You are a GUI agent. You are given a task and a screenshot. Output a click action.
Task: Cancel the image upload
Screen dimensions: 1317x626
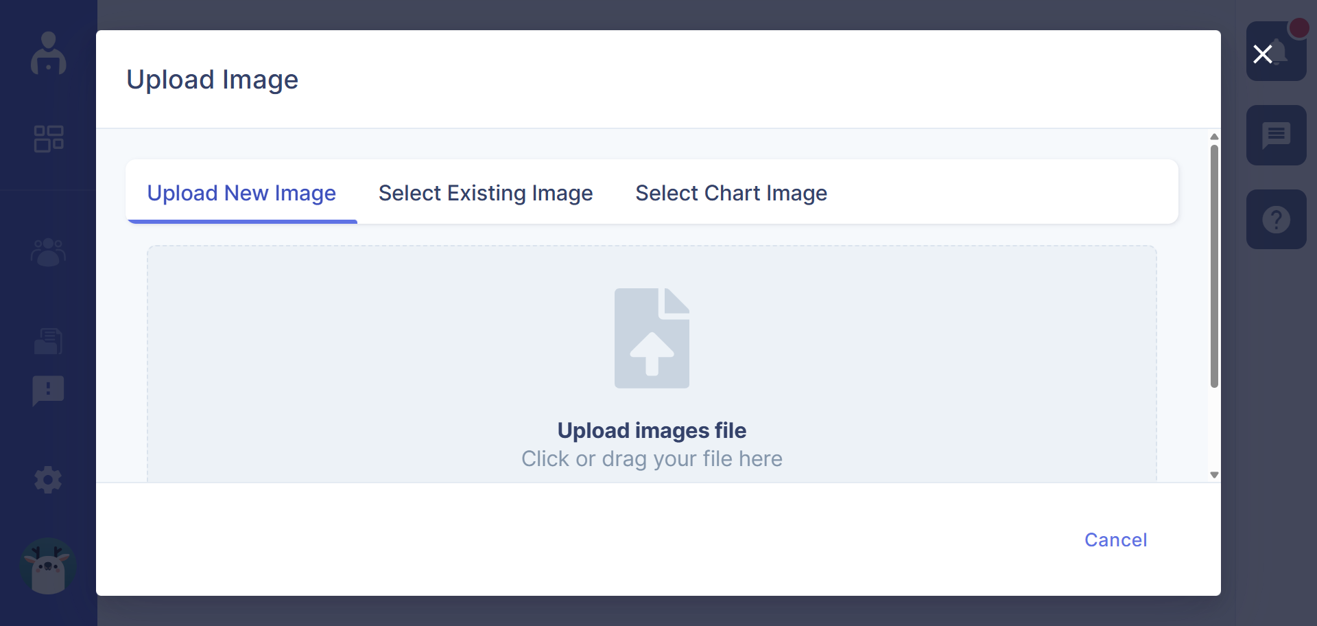pyautogui.click(x=1115, y=540)
